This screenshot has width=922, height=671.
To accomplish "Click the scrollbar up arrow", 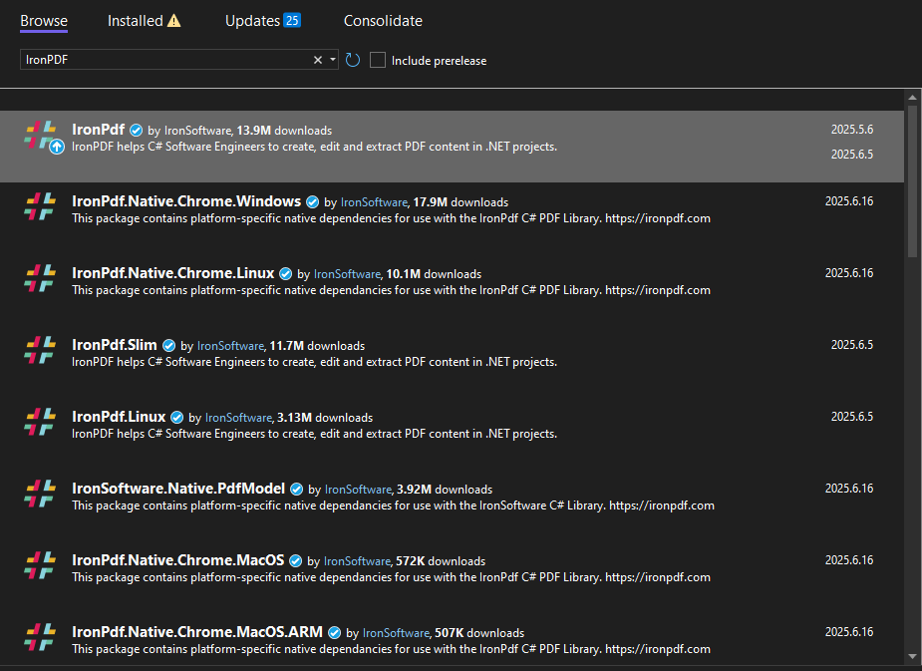I will [x=912, y=98].
